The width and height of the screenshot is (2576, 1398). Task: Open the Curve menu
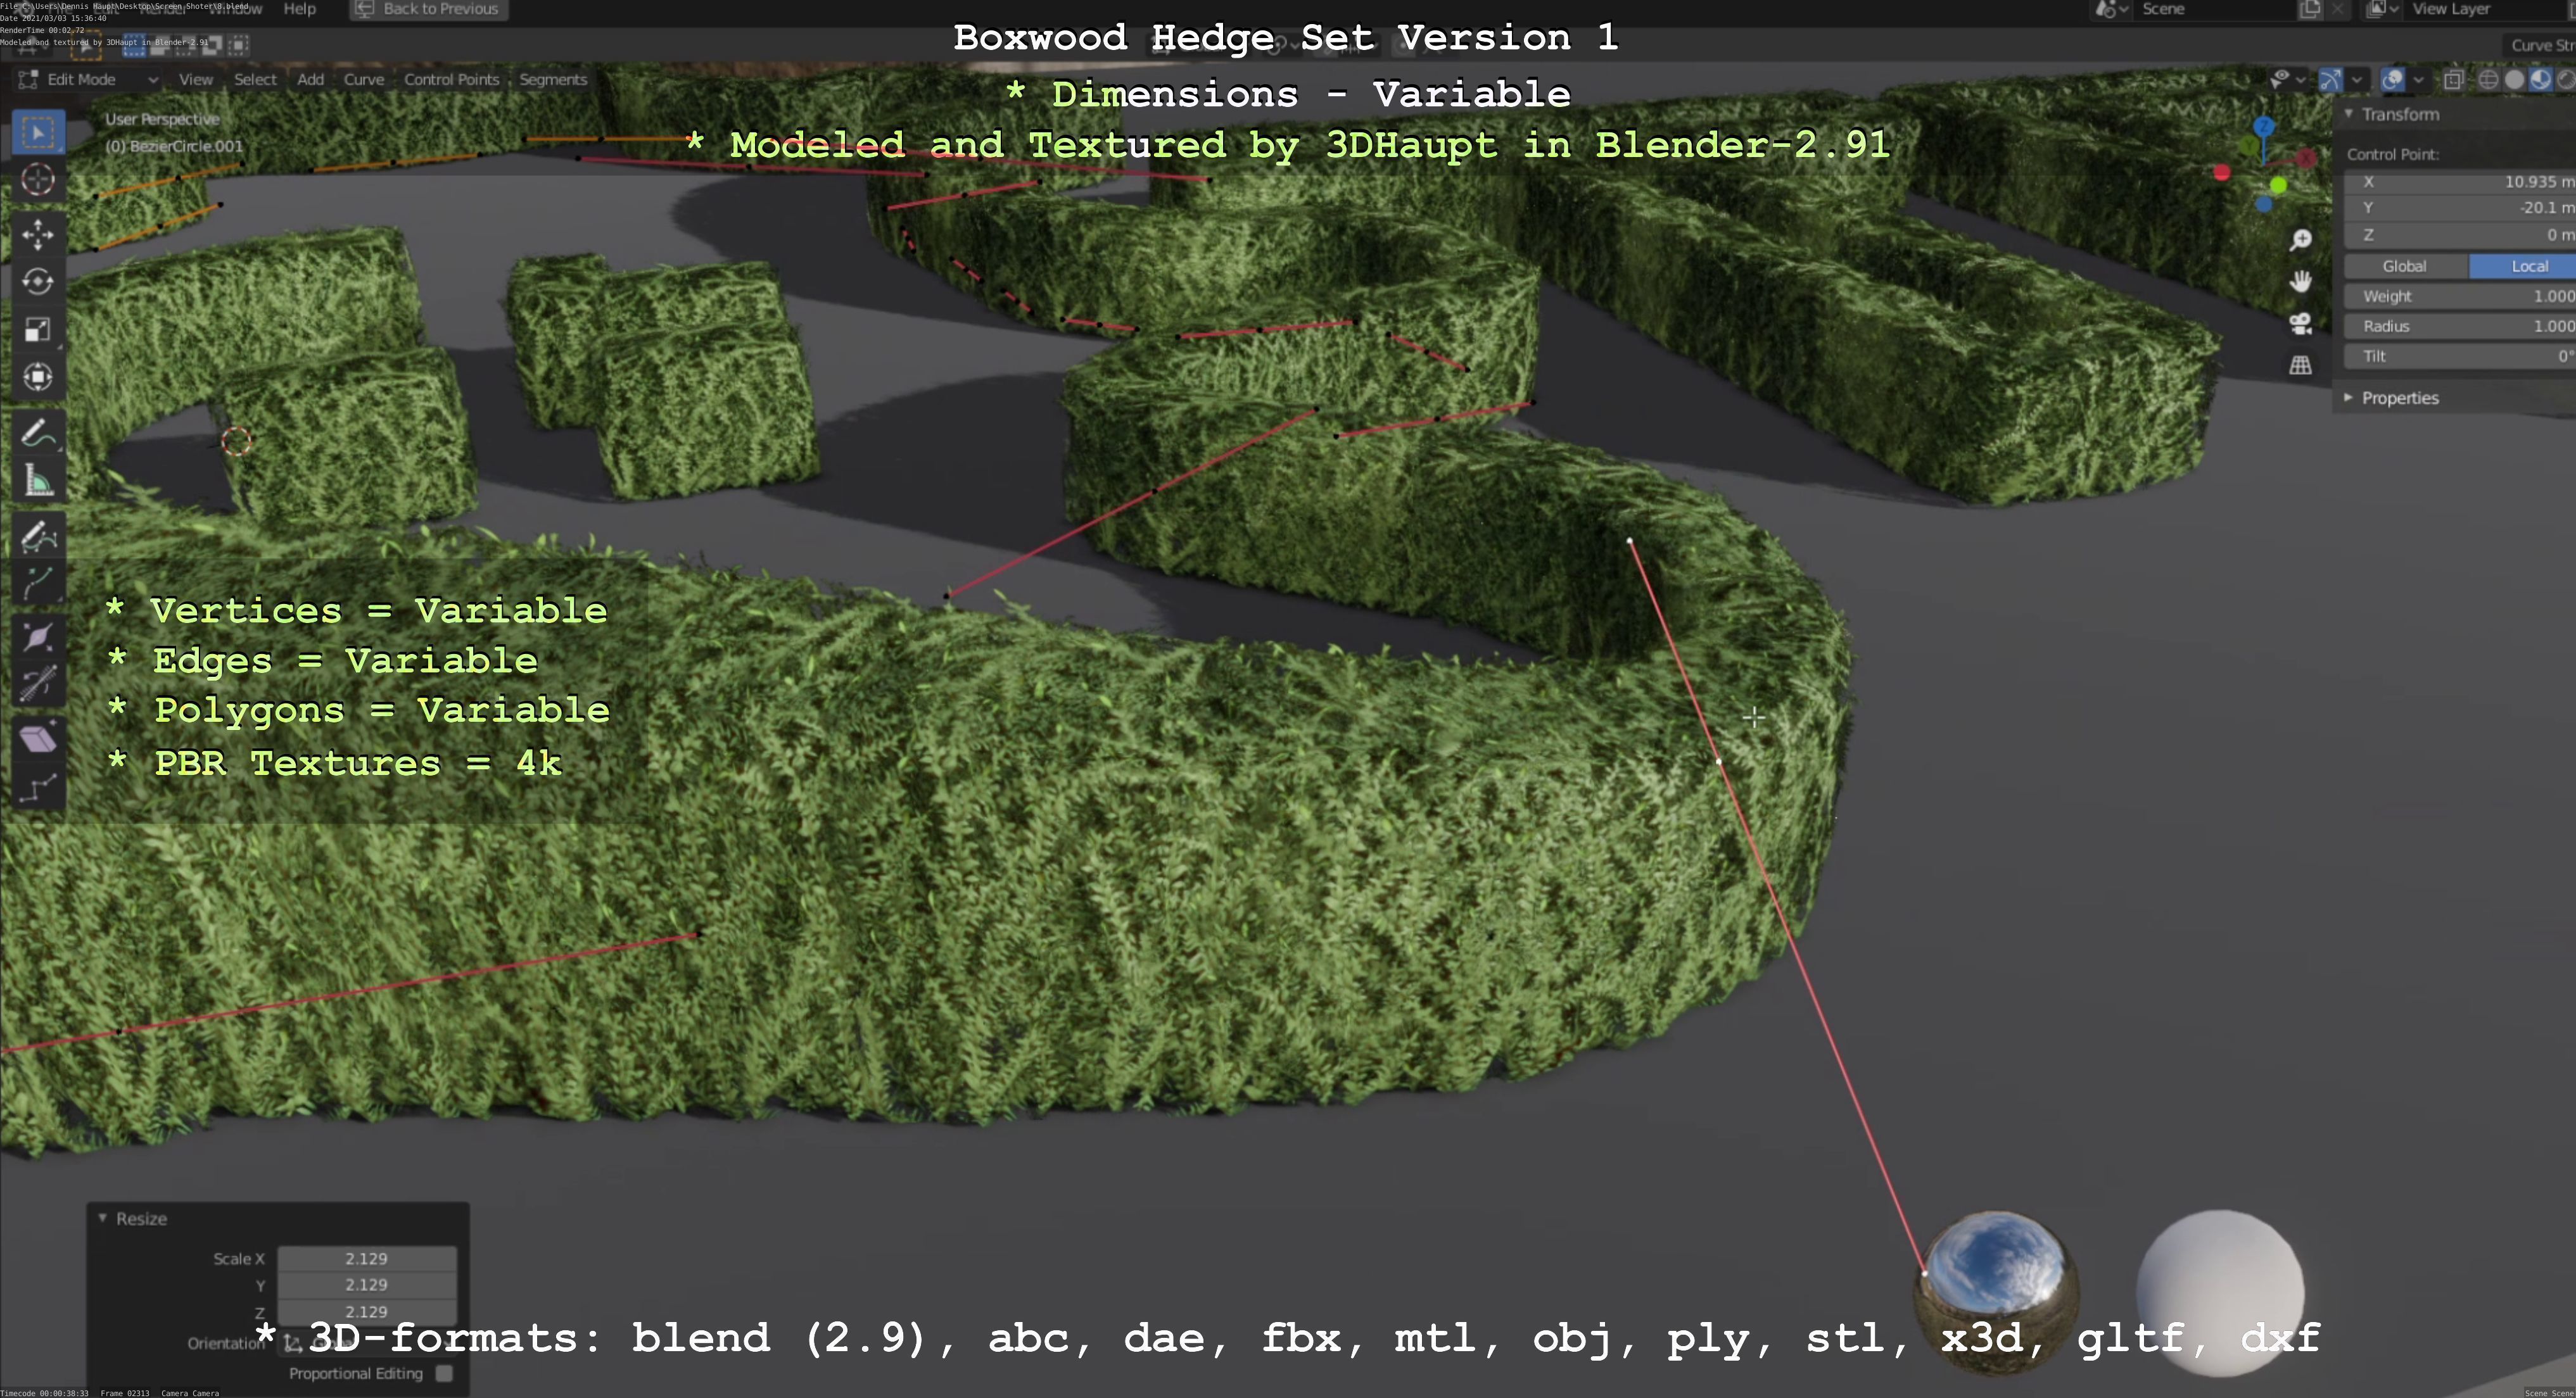(364, 79)
